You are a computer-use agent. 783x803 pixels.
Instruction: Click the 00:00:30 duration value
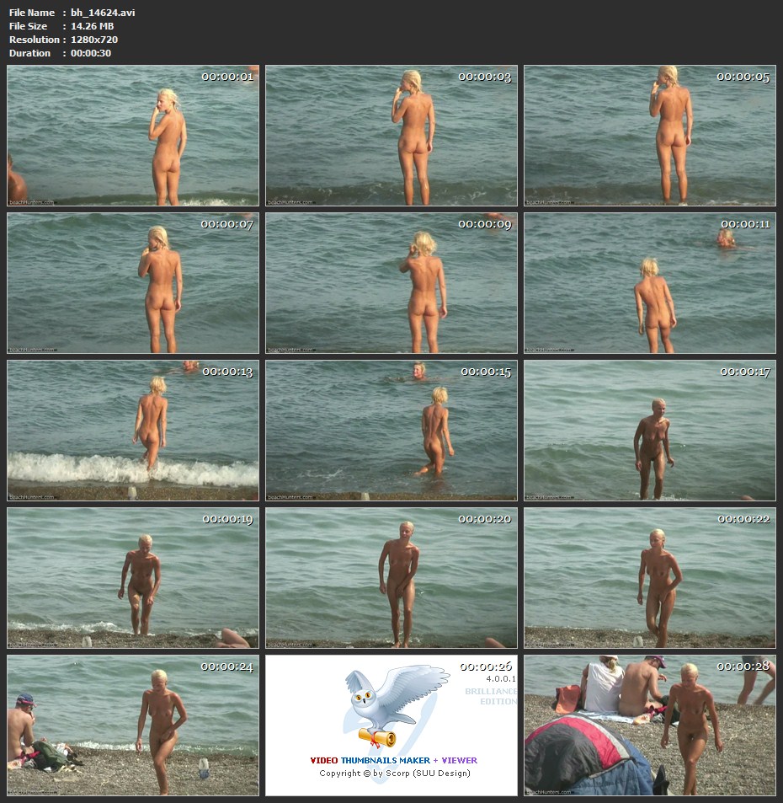[x=91, y=53]
